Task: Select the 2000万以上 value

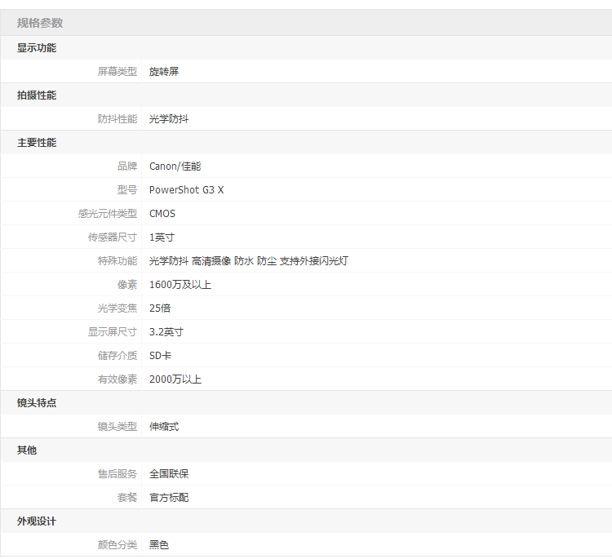Action: 175,379
